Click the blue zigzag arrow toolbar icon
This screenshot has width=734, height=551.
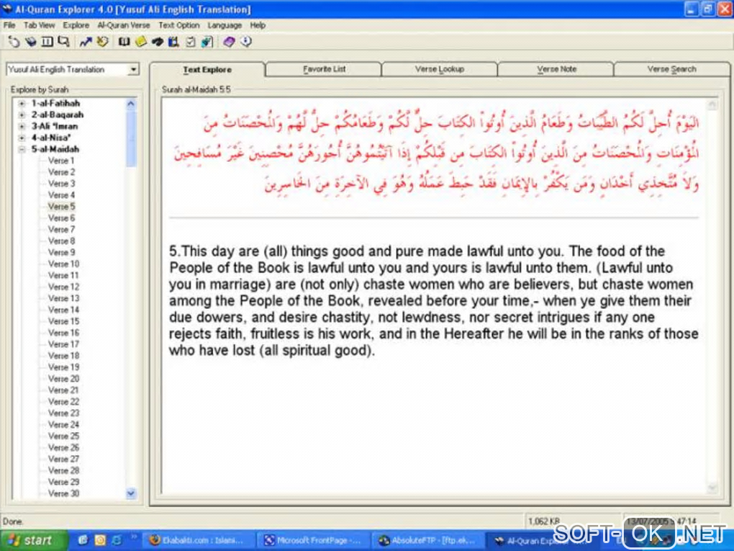(86, 42)
